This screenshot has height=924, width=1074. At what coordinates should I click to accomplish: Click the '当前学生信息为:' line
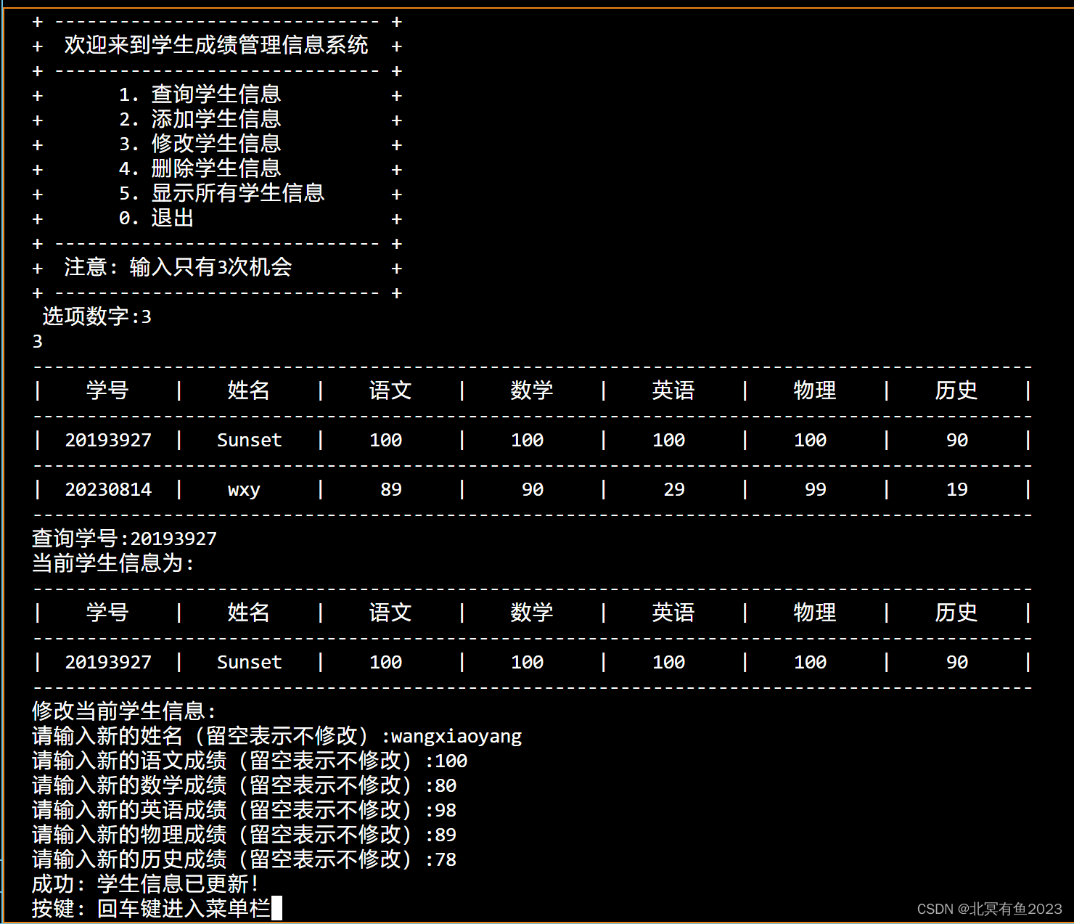pos(113,563)
